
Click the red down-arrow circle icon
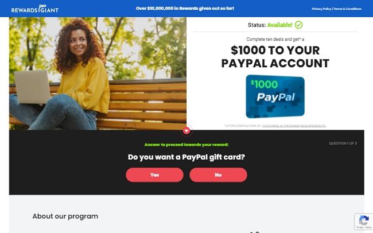(x=187, y=130)
